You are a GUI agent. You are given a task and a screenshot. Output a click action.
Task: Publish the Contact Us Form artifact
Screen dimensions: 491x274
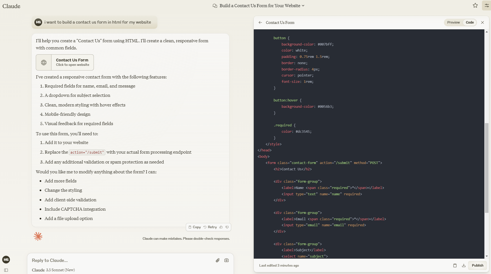(x=478, y=265)
